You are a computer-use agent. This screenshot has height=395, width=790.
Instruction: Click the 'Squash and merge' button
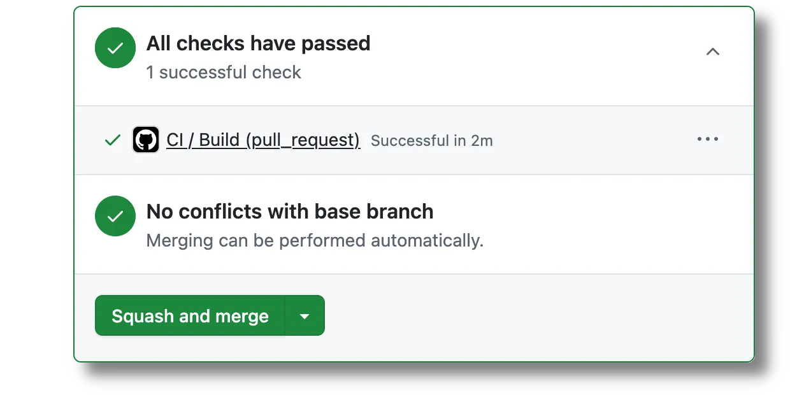pos(190,315)
